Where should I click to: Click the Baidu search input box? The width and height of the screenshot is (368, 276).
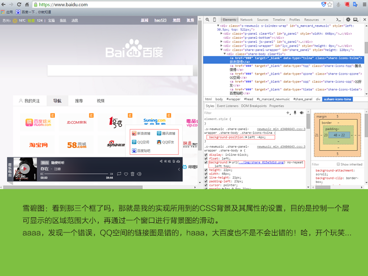tap(120, 71)
